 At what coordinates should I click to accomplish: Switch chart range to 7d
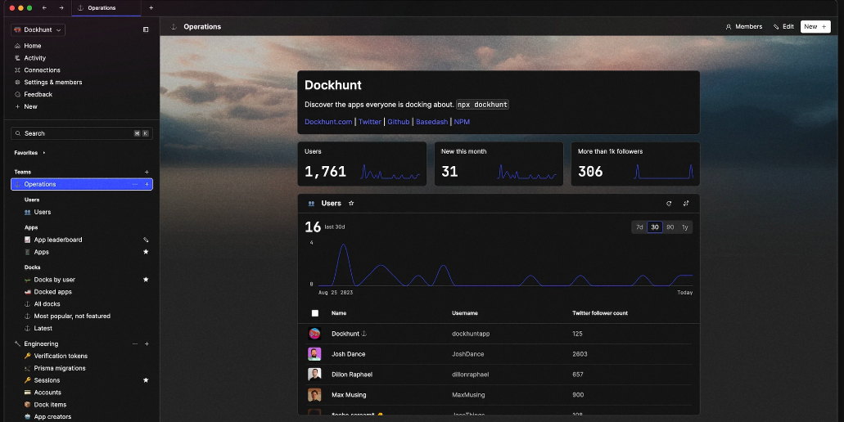(x=639, y=227)
